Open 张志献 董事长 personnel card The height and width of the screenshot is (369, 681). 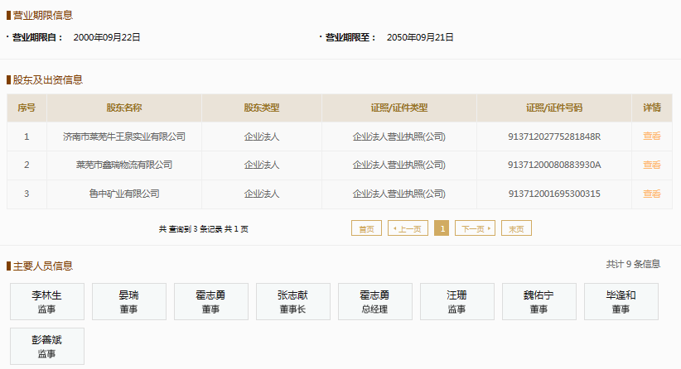[292, 301]
